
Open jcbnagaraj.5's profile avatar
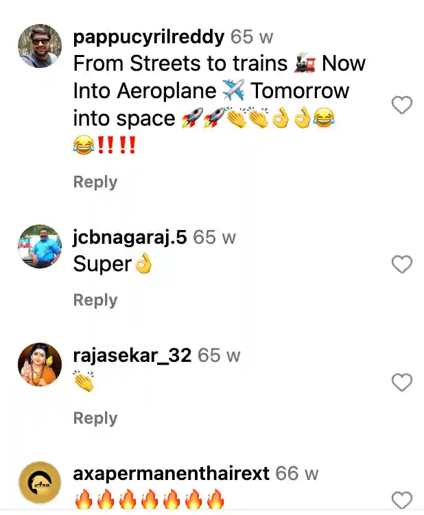point(40,247)
